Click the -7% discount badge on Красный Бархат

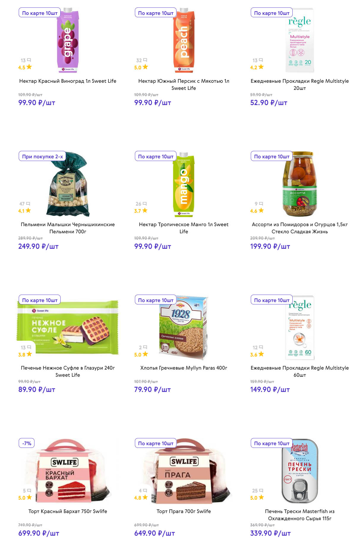27,443
